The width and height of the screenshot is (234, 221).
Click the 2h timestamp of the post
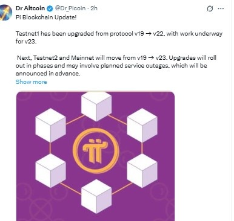pos(94,8)
